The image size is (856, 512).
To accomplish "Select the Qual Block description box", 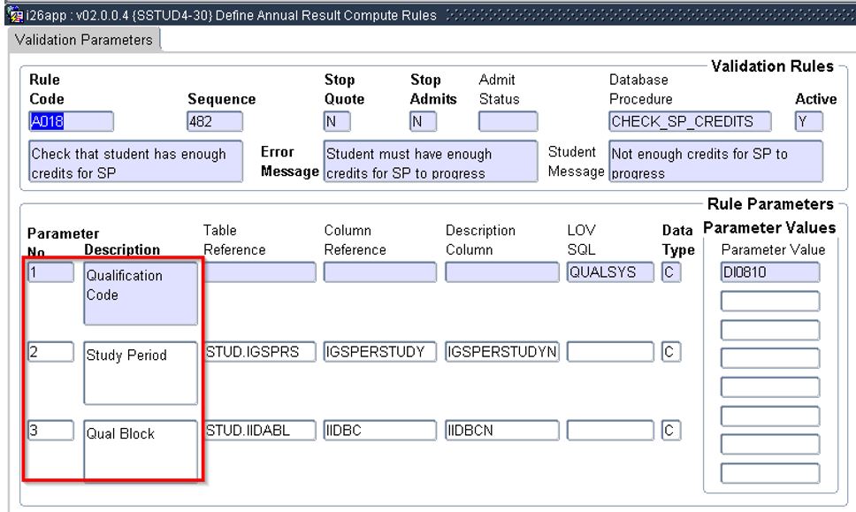I will point(141,449).
